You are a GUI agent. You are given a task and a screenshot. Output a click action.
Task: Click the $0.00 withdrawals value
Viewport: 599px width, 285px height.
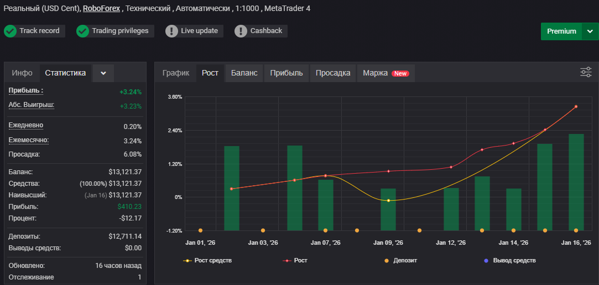[x=134, y=248]
